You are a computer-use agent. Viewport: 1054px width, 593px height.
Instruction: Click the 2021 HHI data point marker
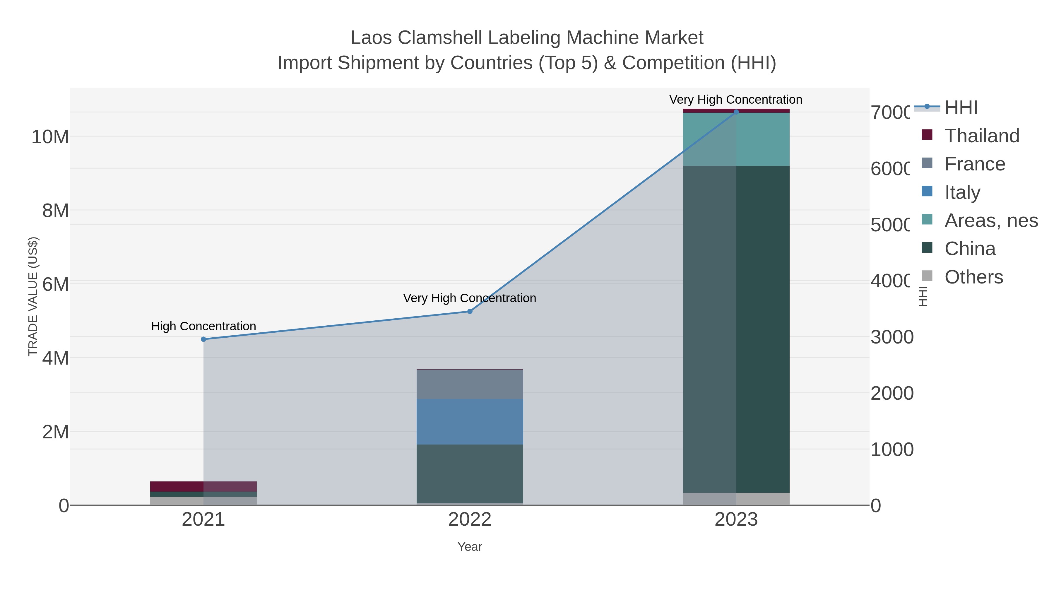point(203,339)
